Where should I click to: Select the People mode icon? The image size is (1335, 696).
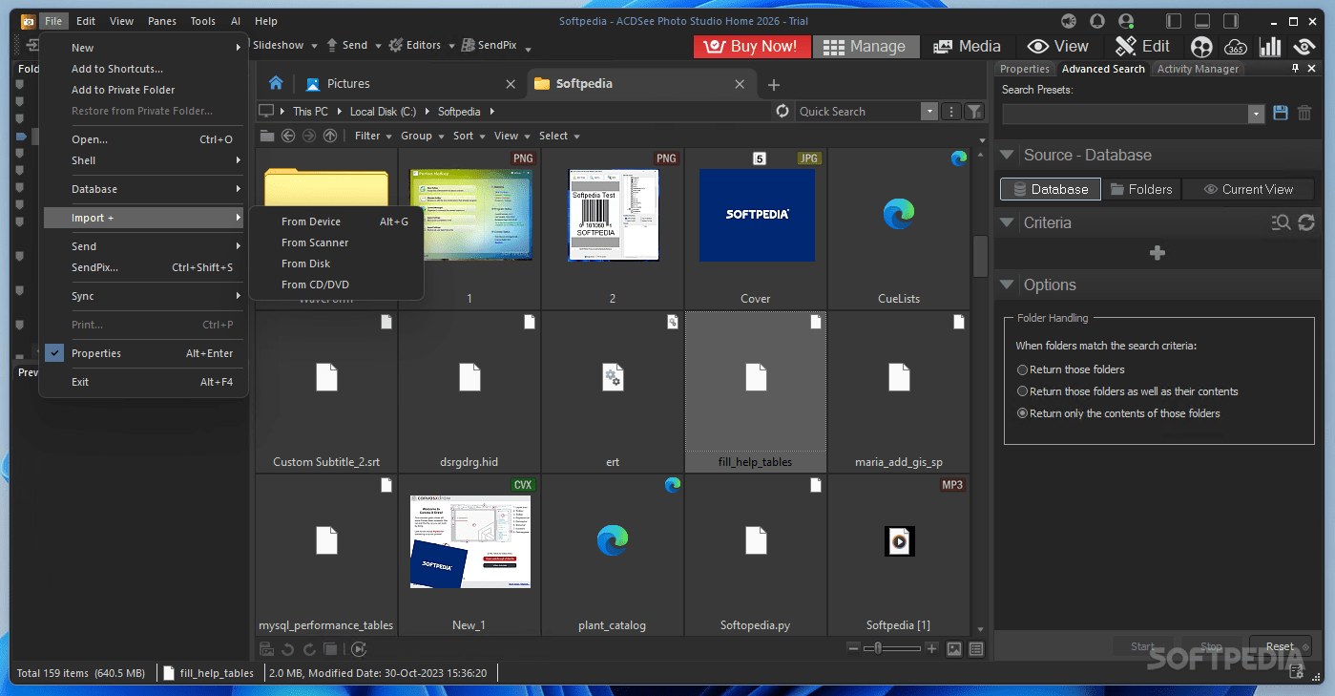click(1200, 46)
